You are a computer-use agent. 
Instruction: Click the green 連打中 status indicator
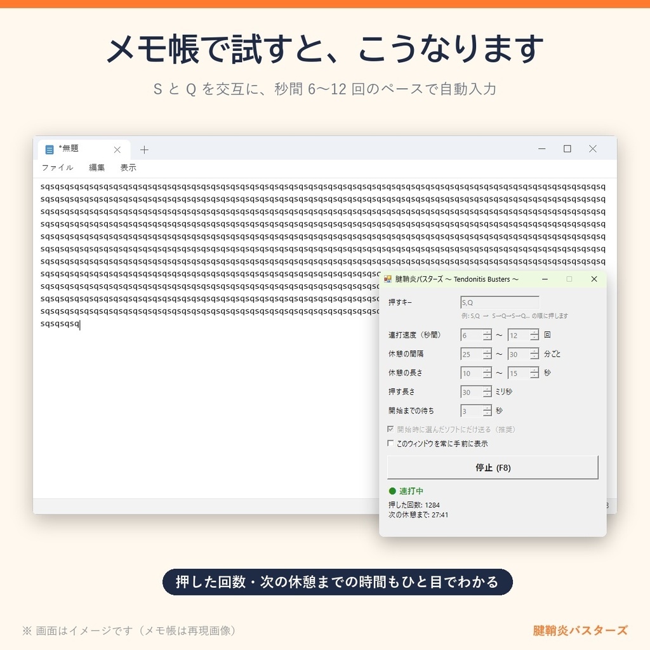pos(392,491)
